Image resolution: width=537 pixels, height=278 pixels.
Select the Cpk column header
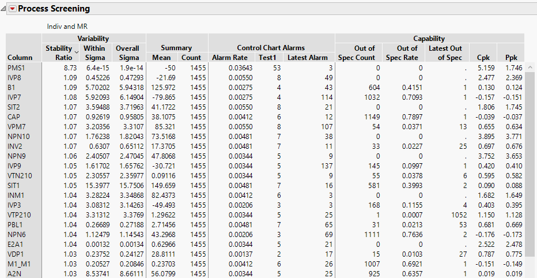pyautogui.click(x=483, y=58)
